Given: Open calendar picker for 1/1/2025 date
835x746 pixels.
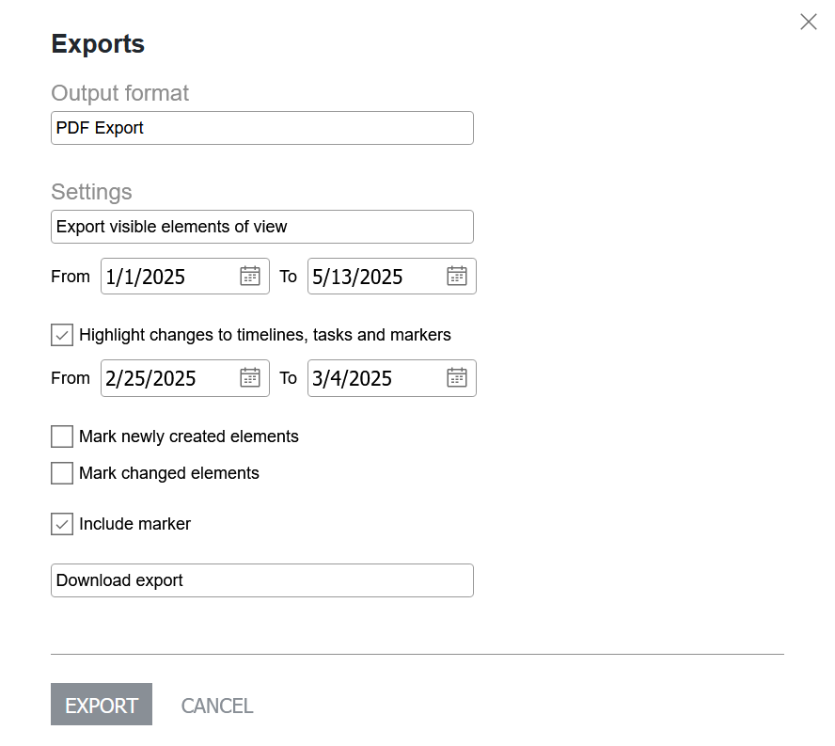Looking at the screenshot, I should pyautogui.click(x=250, y=276).
